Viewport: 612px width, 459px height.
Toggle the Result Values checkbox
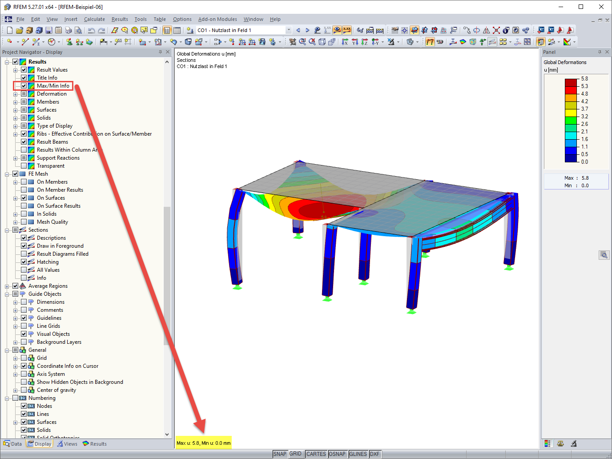(24, 70)
